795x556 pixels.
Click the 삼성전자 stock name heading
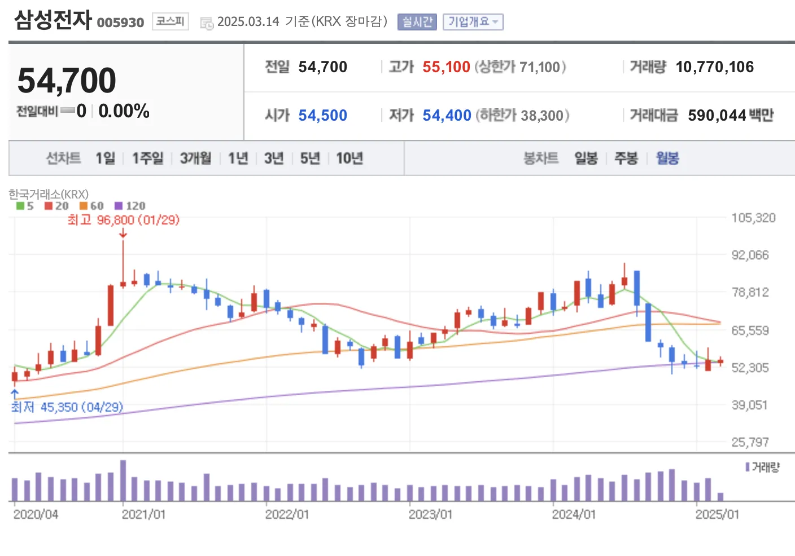tap(53, 20)
